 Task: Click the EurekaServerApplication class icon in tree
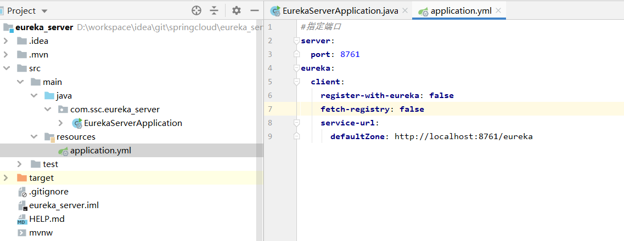click(77, 123)
